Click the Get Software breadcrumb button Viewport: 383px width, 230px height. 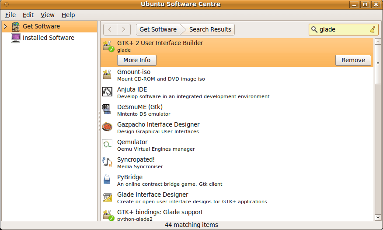point(158,30)
